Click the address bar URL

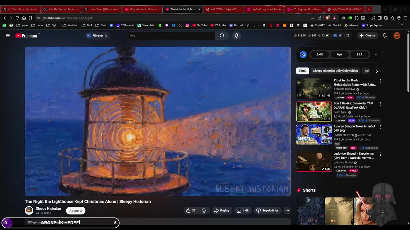(68, 18)
